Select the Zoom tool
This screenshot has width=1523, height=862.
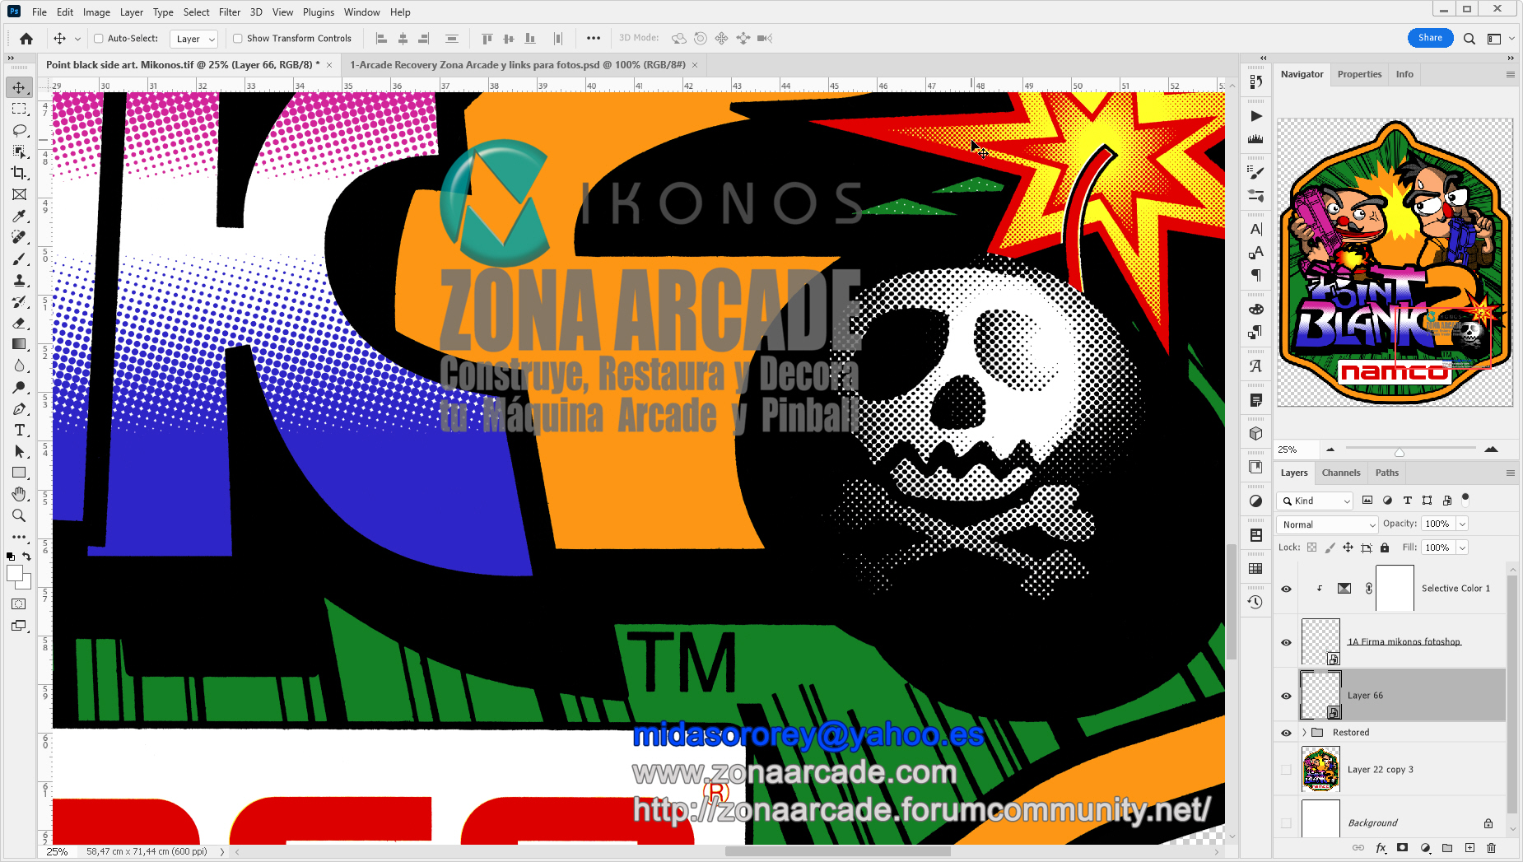coord(20,516)
